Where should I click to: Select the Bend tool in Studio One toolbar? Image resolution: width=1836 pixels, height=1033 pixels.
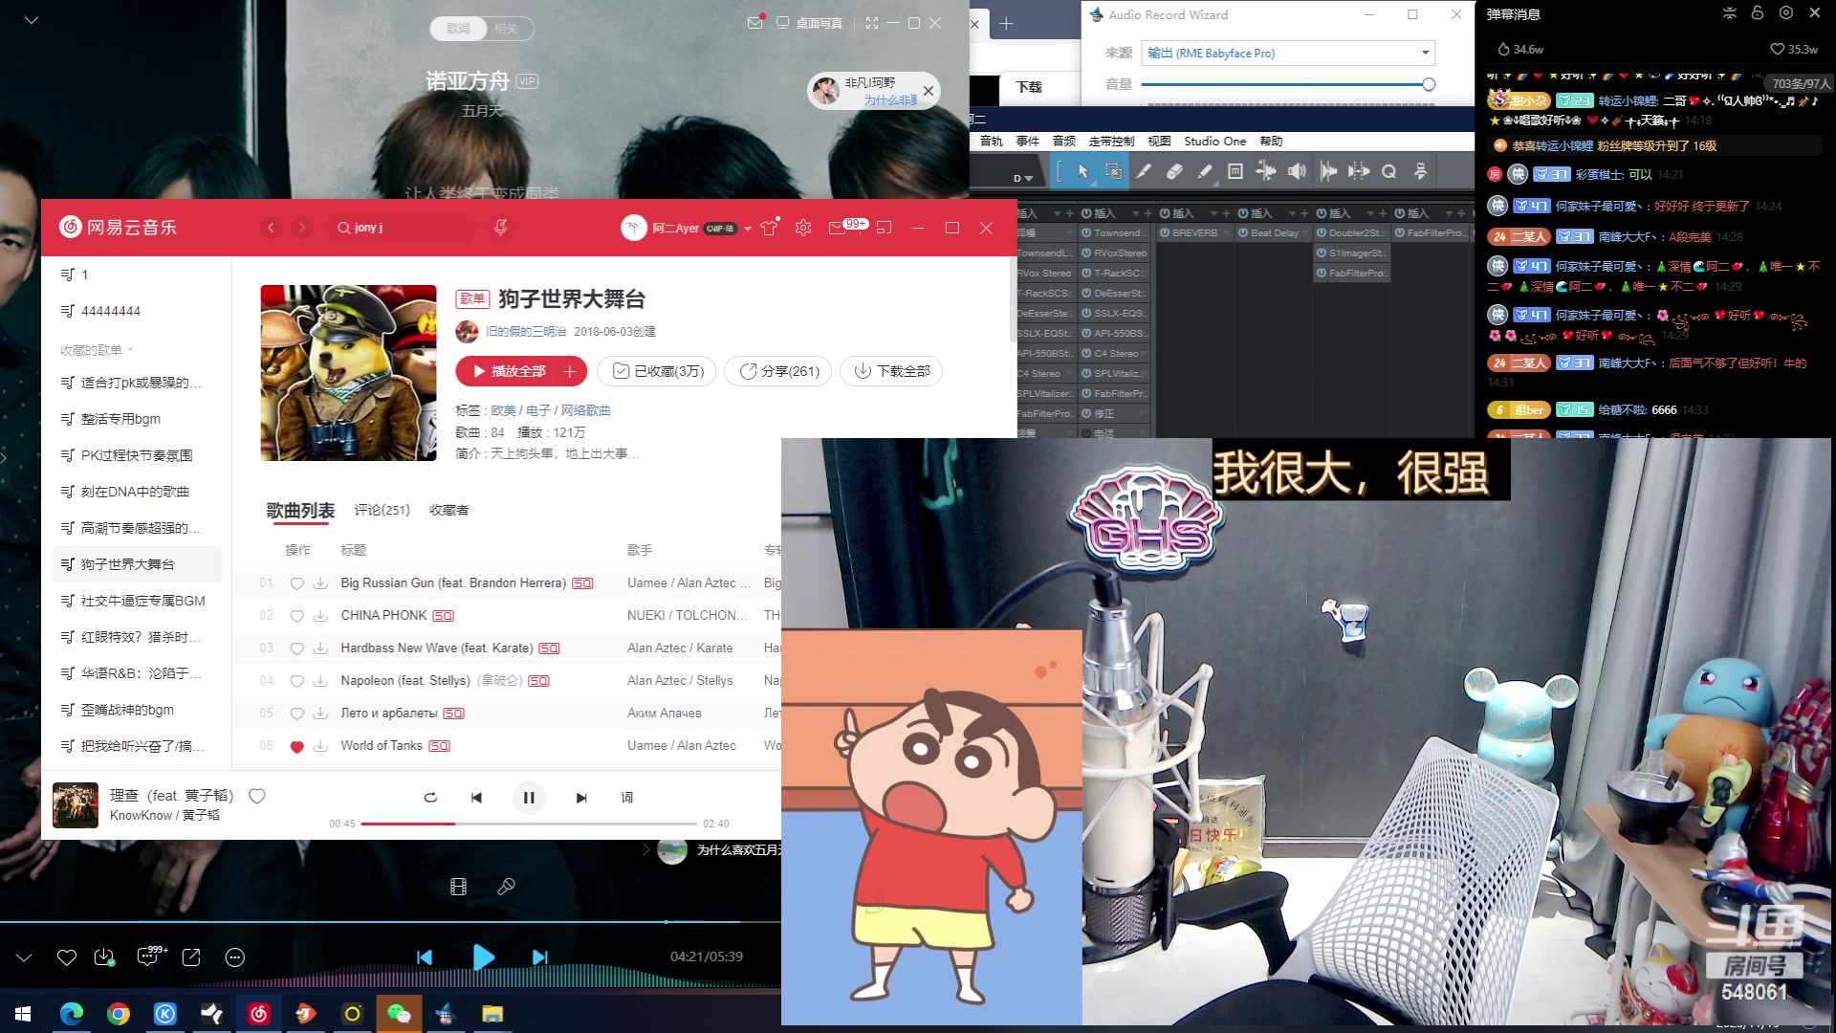tap(1266, 171)
